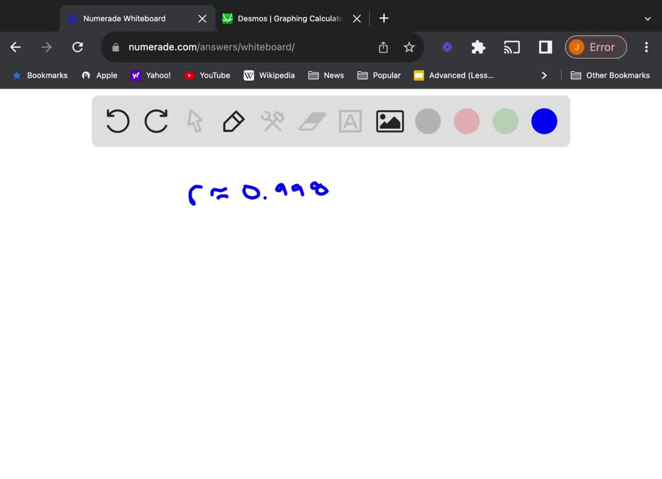This screenshot has height=479, width=662.
Task: Open the Extensions puzzle menu
Action: (478, 47)
